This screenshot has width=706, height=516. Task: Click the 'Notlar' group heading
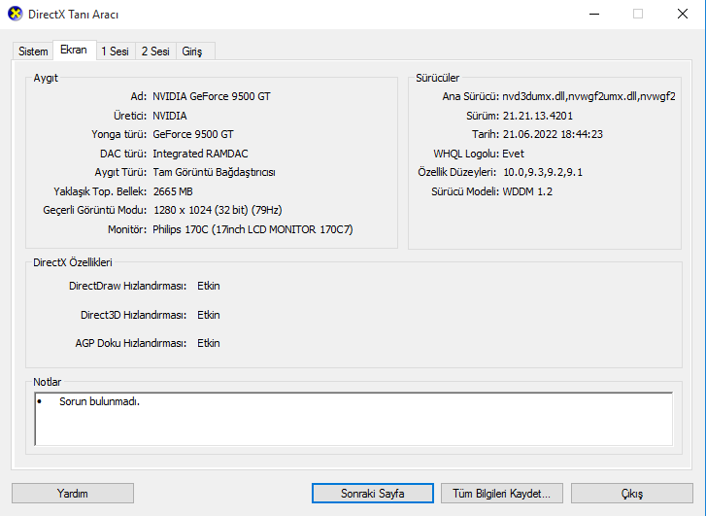[48, 382]
